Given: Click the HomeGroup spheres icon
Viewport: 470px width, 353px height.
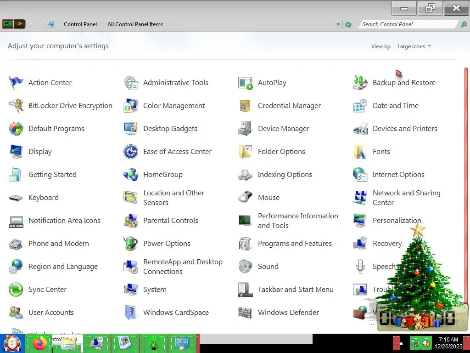Looking at the screenshot, I should (131, 175).
